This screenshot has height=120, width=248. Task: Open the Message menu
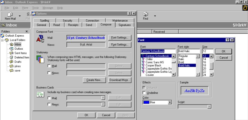pos(48,8)
